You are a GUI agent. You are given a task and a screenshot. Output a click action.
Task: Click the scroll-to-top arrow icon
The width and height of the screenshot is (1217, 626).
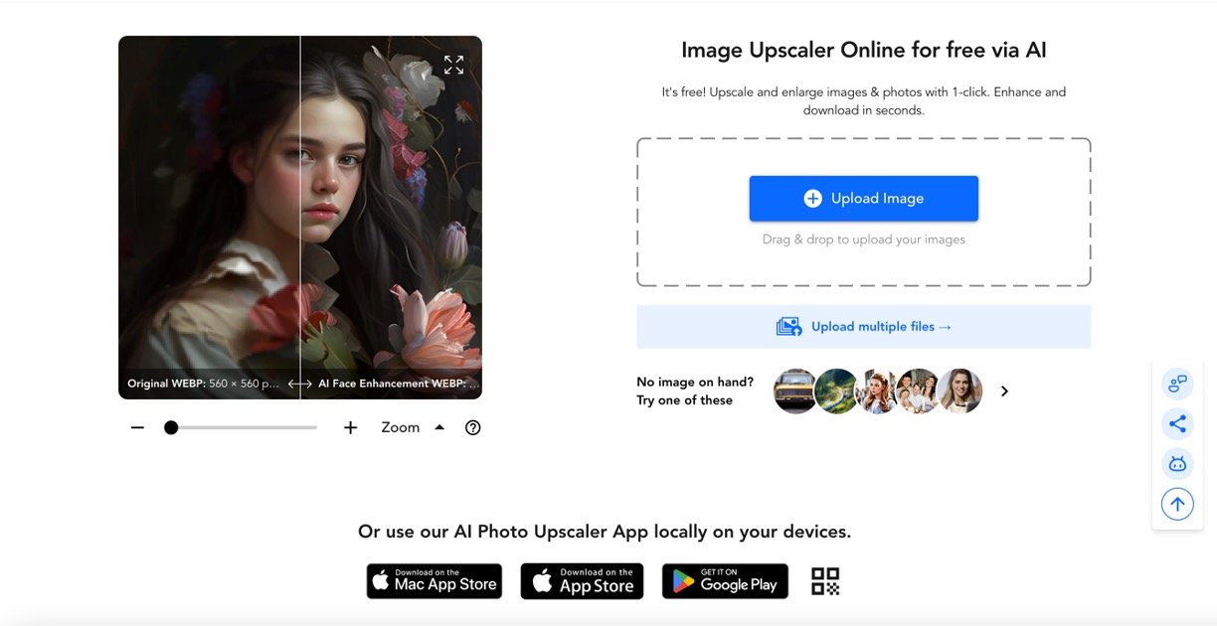[x=1177, y=503]
